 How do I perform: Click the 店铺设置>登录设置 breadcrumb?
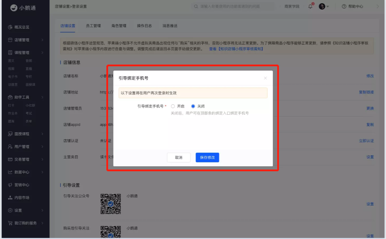click(71, 6)
